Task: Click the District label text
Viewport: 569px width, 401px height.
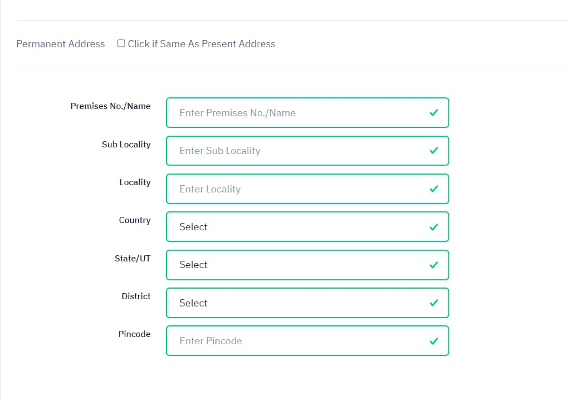Action: point(136,296)
